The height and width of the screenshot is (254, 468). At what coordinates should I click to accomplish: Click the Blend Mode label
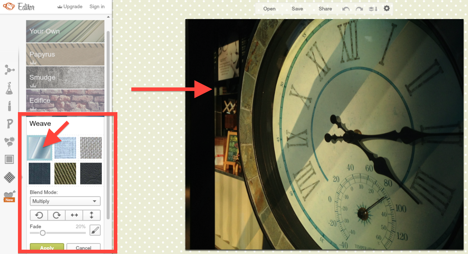(x=44, y=192)
